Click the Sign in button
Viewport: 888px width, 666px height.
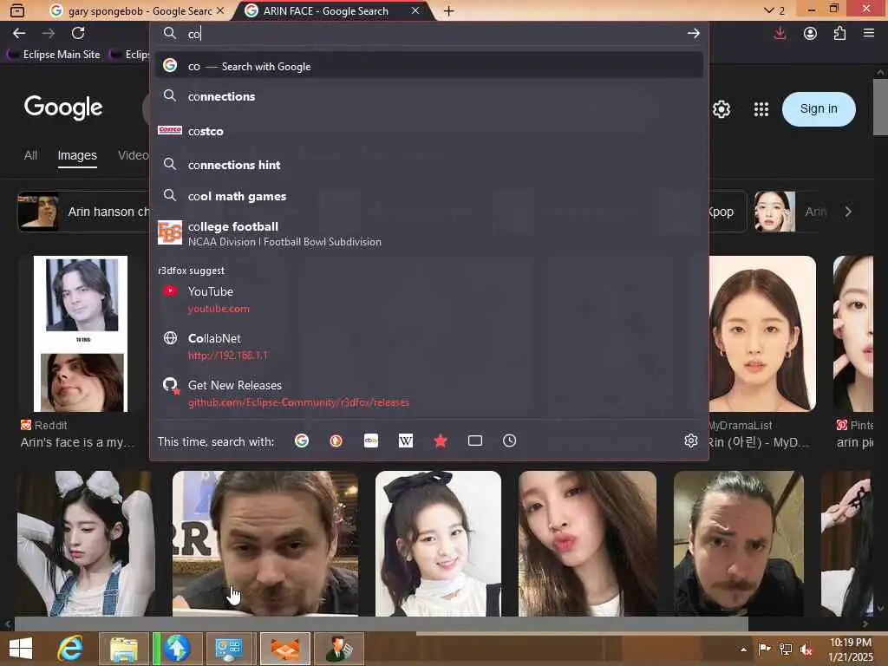coord(819,108)
